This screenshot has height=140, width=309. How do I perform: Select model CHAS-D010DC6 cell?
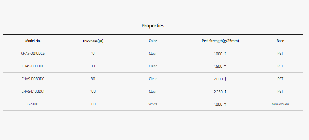tap(33, 53)
